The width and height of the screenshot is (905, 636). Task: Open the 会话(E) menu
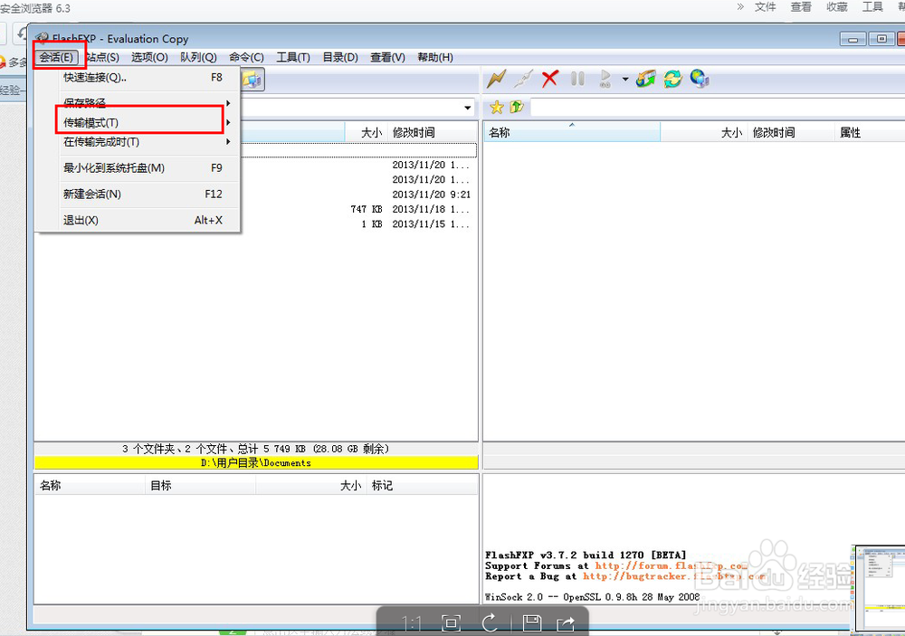[x=56, y=57]
